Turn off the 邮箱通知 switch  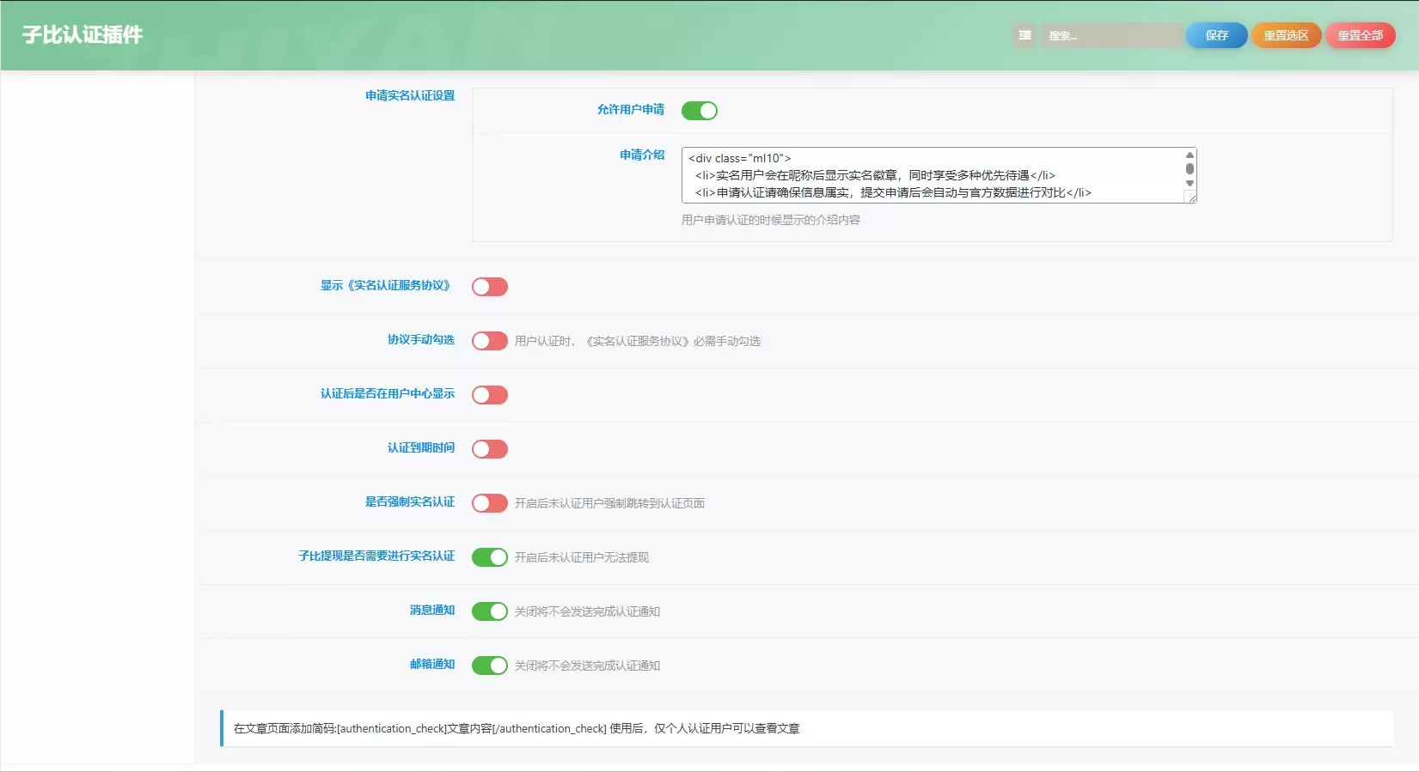coord(490,666)
